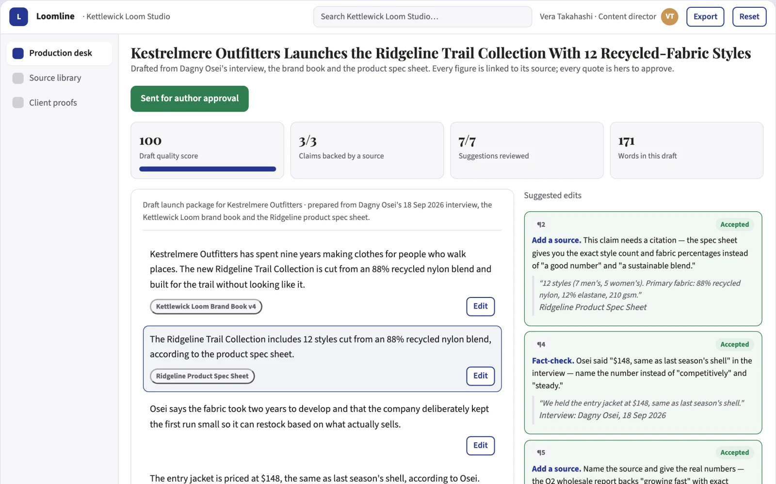Screen dimensions: 776x484
Task: Open the Production desk section
Action: 59,53
